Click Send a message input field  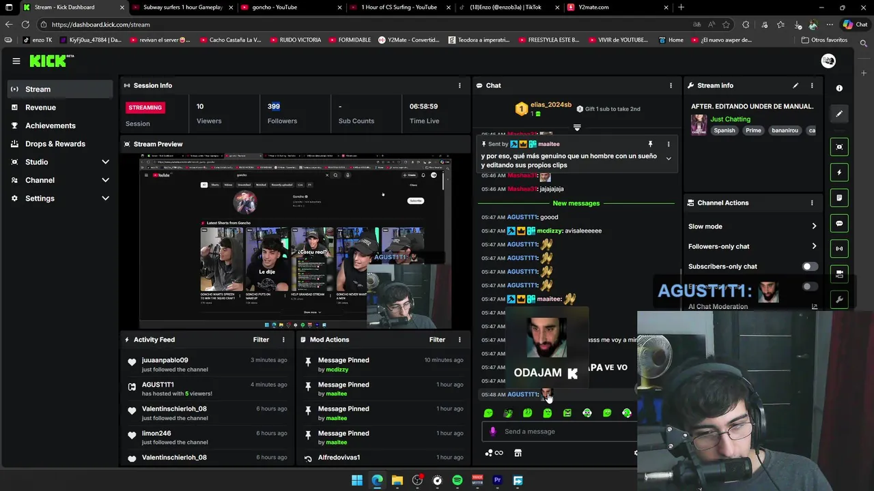pyautogui.click(x=560, y=432)
